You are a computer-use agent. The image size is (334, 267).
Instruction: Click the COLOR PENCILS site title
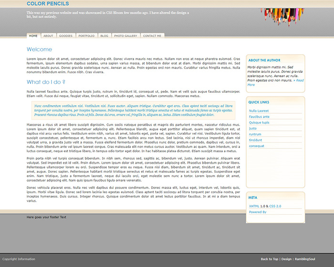(x=48, y=4)
